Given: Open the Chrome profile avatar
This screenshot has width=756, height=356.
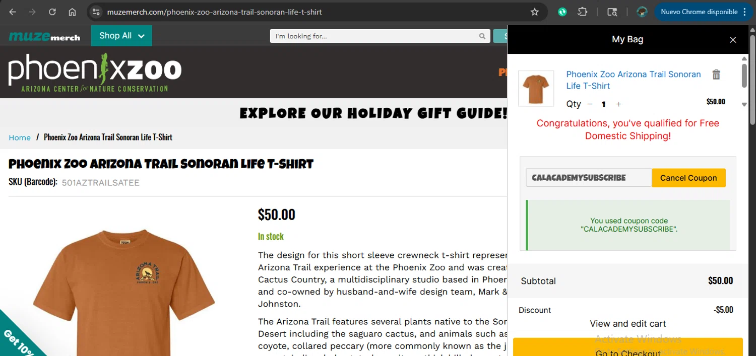Looking at the screenshot, I should (642, 12).
